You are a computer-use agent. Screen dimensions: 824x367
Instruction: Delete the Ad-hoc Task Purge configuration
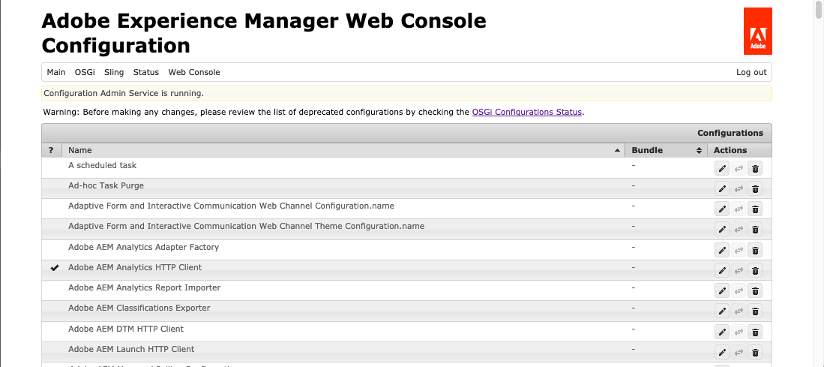click(x=755, y=188)
